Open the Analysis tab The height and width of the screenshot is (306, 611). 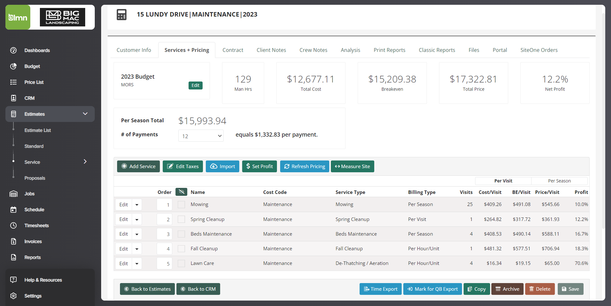(350, 50)
